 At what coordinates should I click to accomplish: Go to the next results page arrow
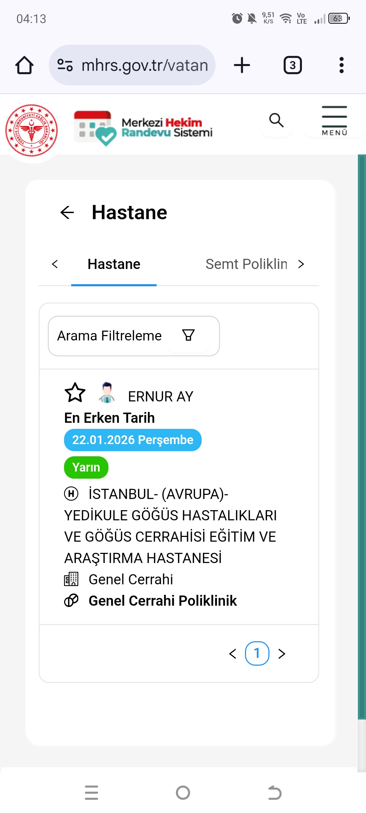coord(282,654)
